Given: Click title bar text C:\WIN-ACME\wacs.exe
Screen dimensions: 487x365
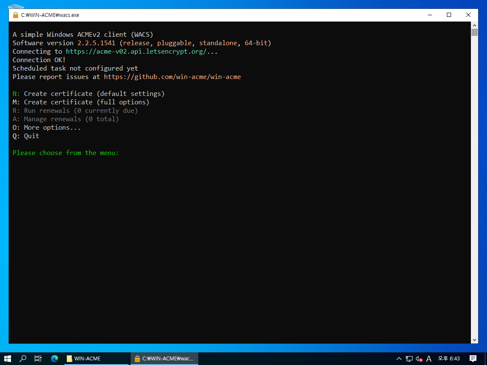Looking at the screenshot, I should 50,15.
